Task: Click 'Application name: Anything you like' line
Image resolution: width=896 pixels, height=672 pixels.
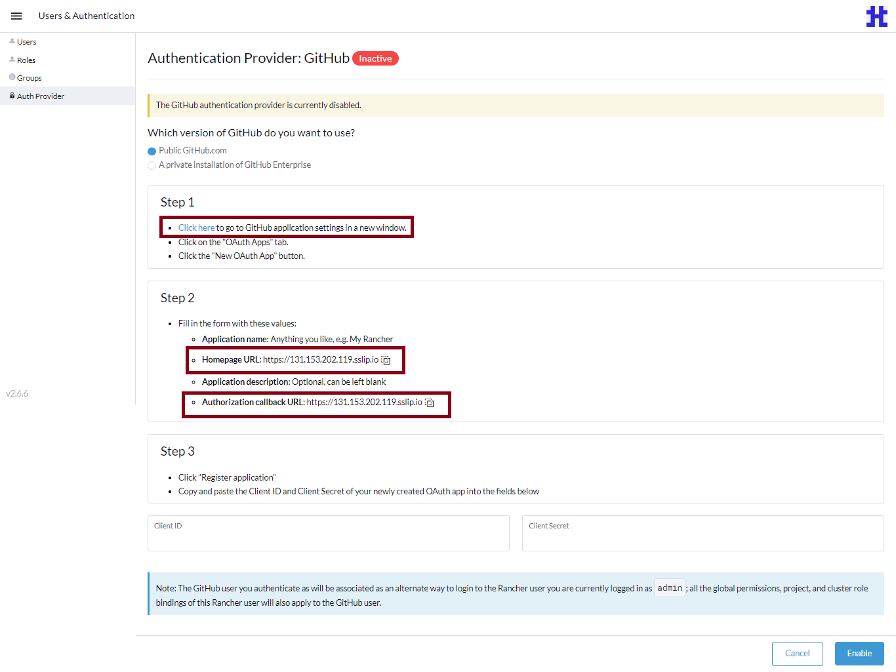Action: point(297,340)
